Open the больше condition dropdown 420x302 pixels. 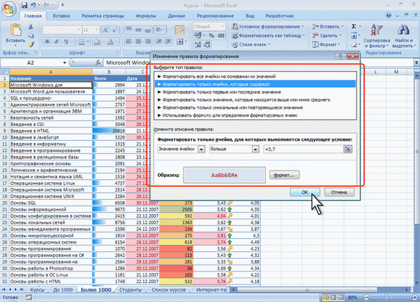(x=255, y=149)
